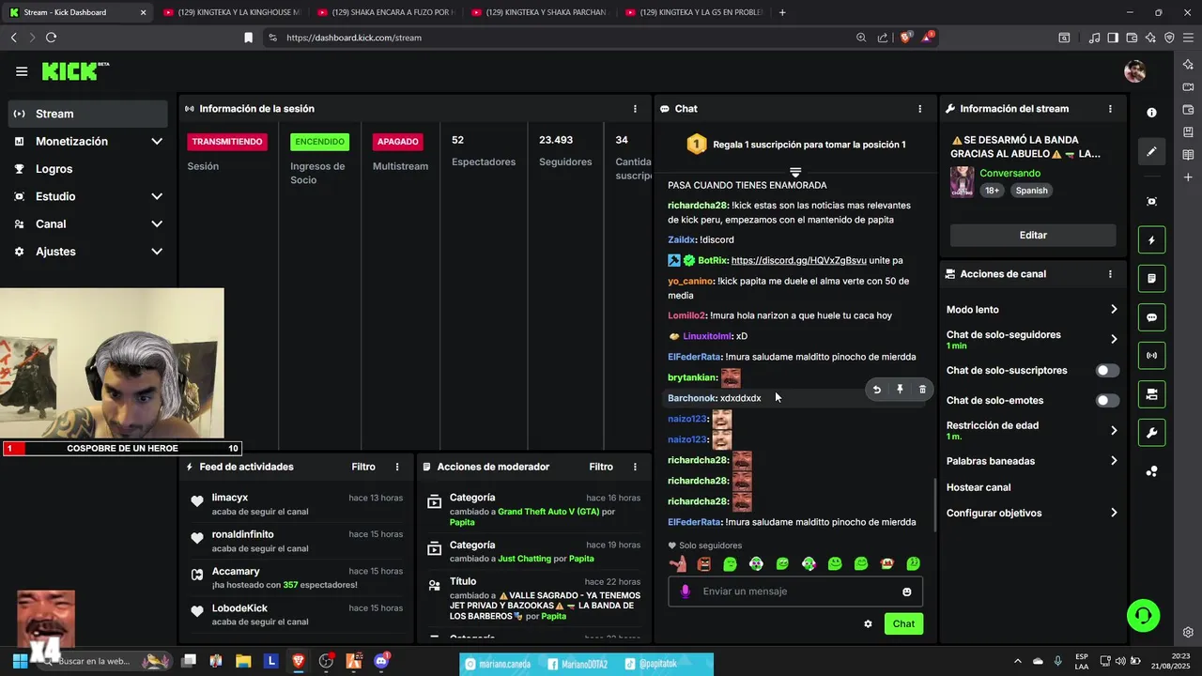Open the Feed de actividades three-dot menu
This screenshot has height=676, width=1202.
coord(397,467)
